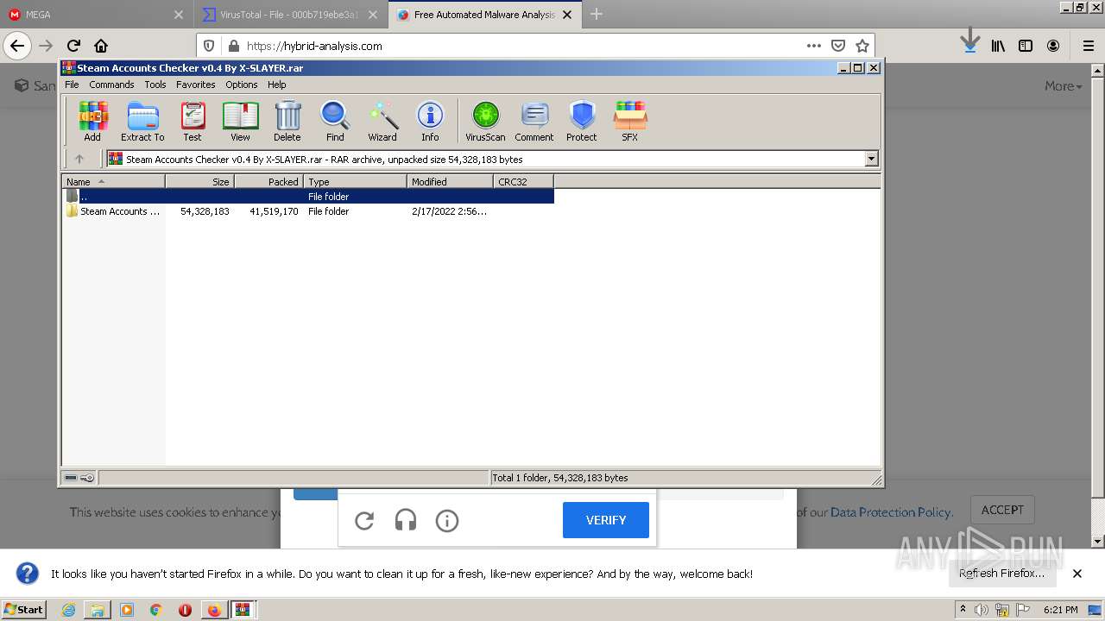1105x621 pixels.
Task: Reload the page in Firefox
Action: click(73, 46)
